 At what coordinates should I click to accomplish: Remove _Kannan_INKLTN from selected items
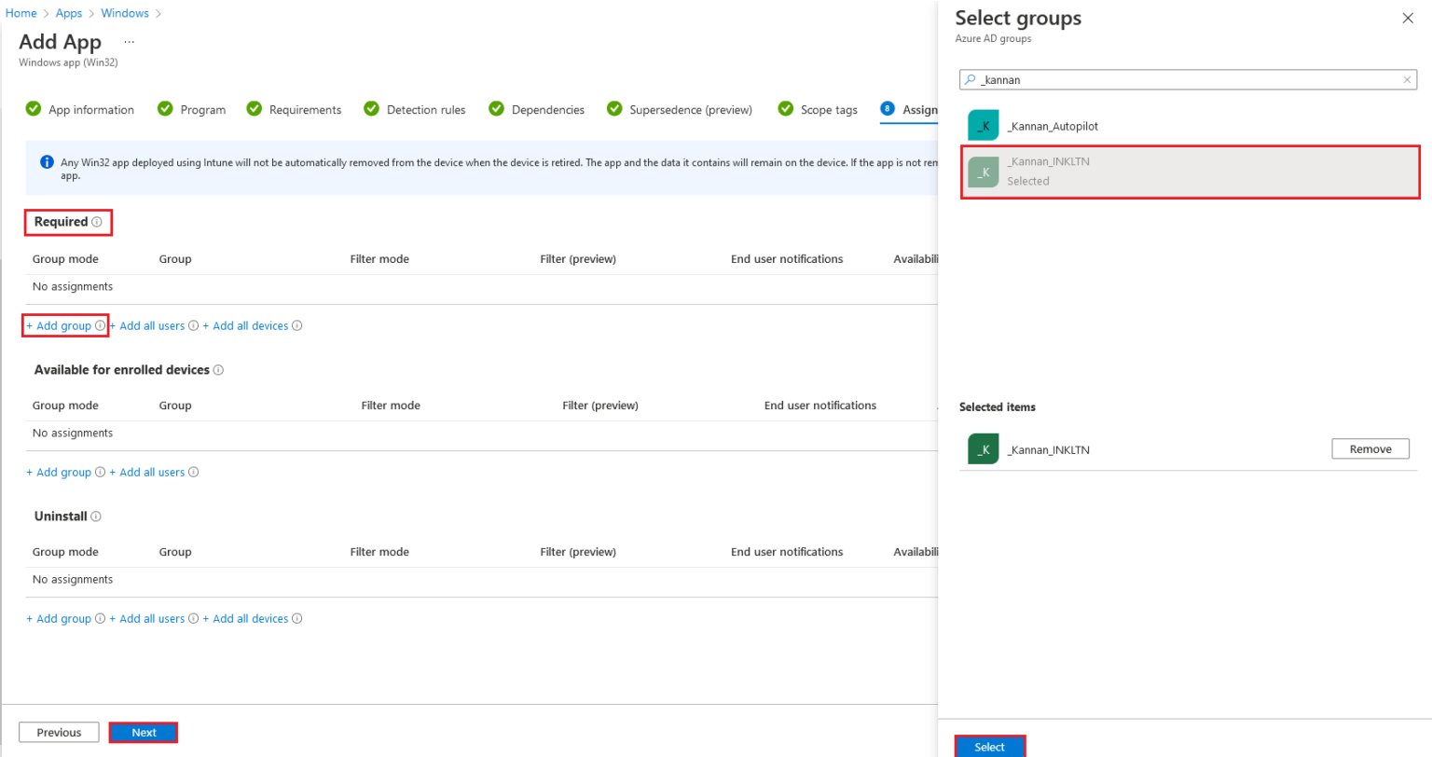tap(1370, 448)
